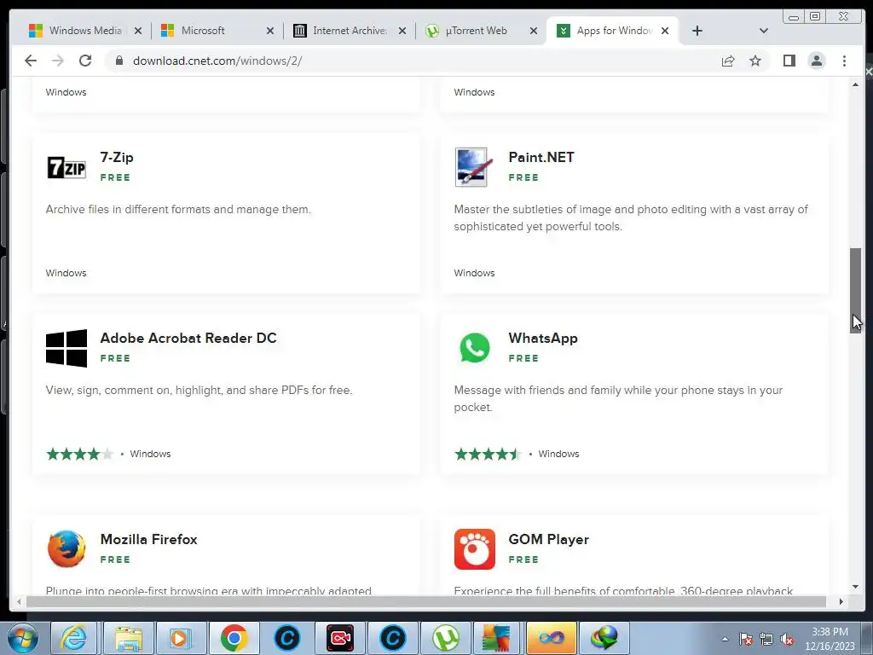Open the red screen recorder taskbar icon

pos(340,638)
